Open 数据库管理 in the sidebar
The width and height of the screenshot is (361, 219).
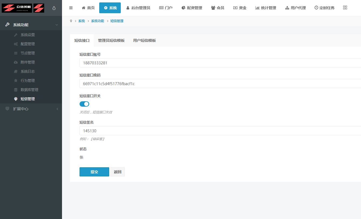(x=29, y=90)
